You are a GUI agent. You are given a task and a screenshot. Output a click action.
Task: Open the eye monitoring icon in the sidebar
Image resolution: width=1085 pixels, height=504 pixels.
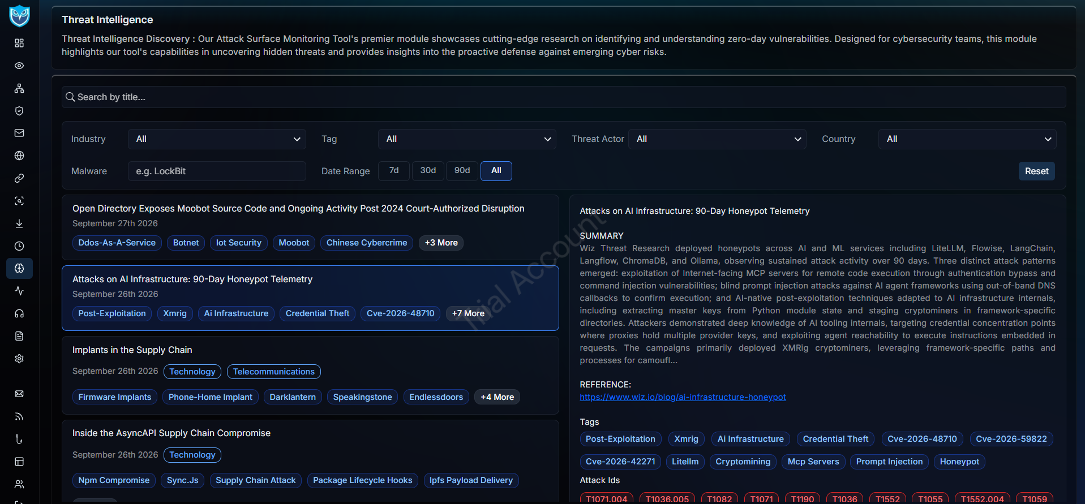[x=19, y=66]
